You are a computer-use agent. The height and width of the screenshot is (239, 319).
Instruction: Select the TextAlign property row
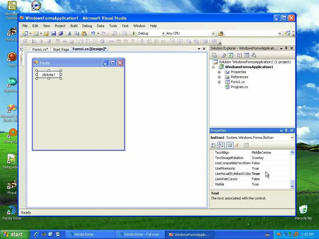pos(252,152)
